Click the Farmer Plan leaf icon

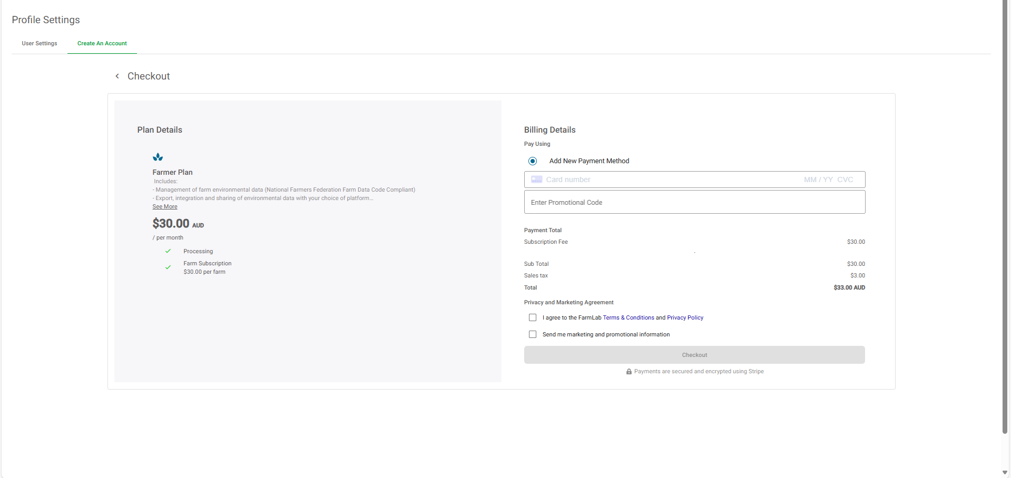coord(158,157)
